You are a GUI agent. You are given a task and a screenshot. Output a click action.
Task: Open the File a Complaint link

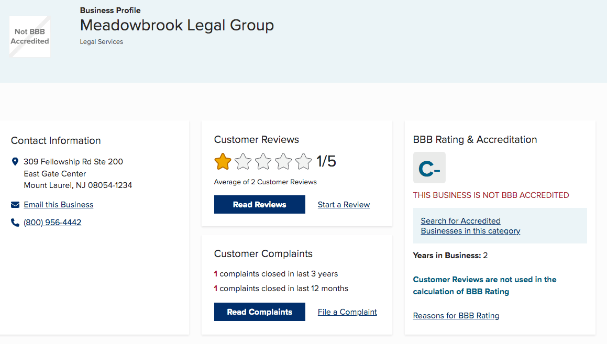pyautogui.click(x=347, y=312)
